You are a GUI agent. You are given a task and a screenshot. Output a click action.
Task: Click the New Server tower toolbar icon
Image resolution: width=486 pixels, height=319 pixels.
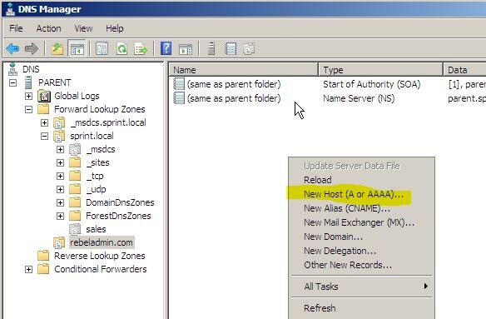coord(211,48)
